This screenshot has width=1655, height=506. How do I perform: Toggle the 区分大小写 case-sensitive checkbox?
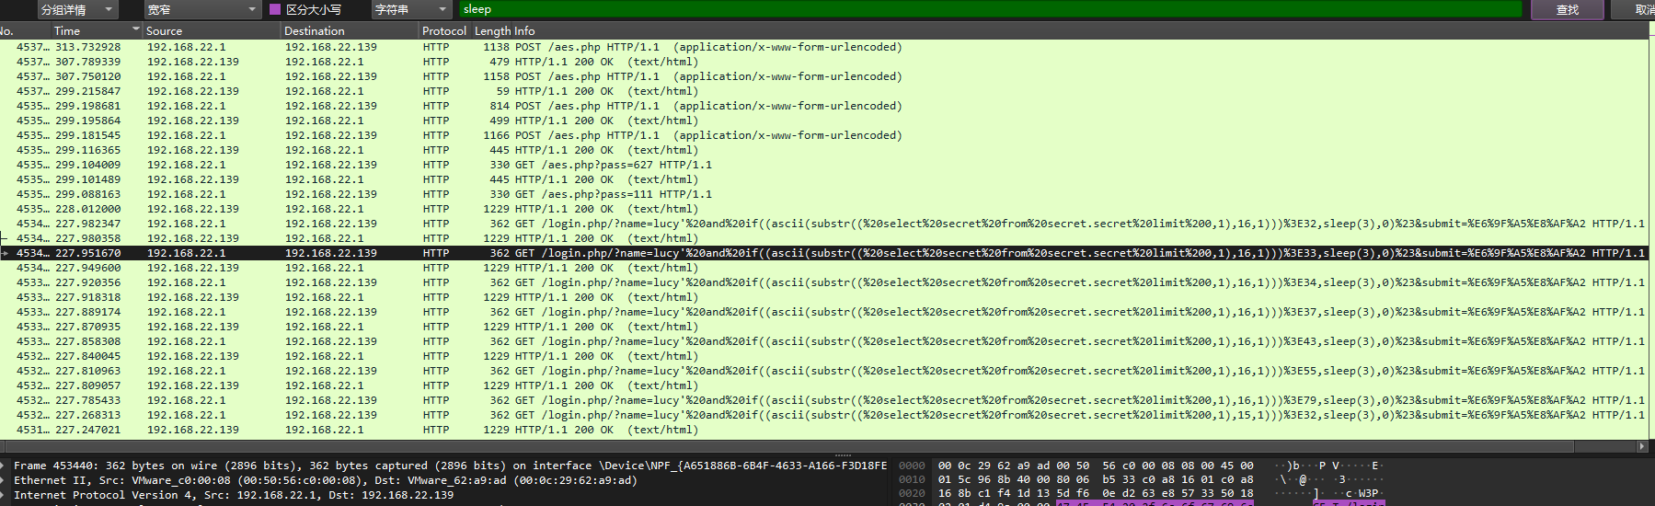[275, 10]
